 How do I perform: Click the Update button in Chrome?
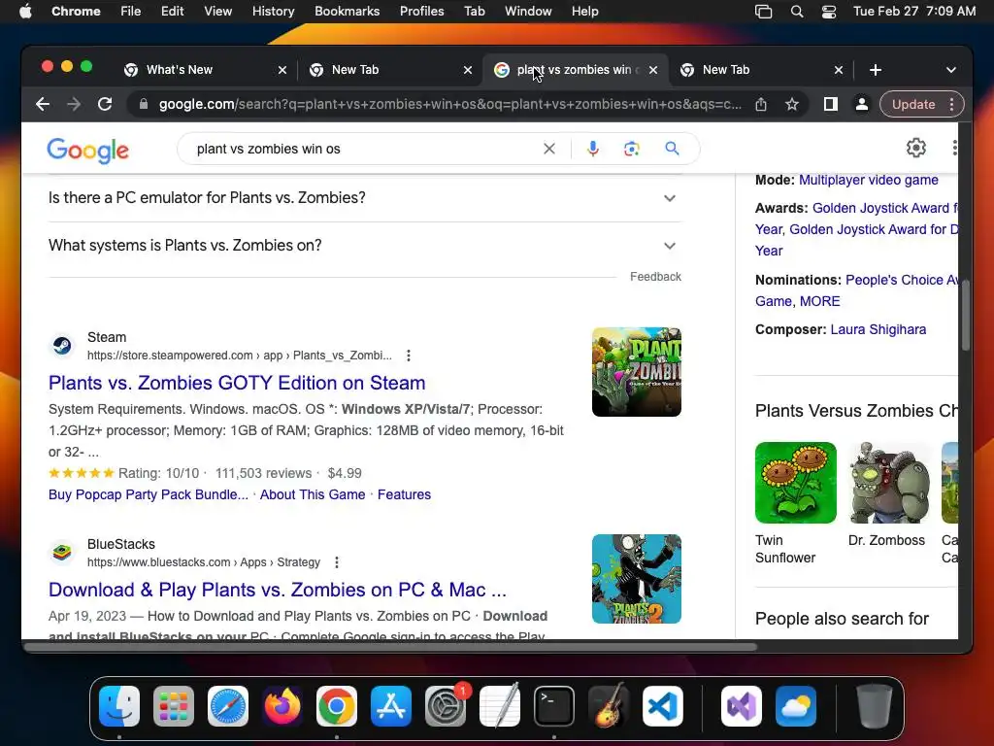[913, 104]
